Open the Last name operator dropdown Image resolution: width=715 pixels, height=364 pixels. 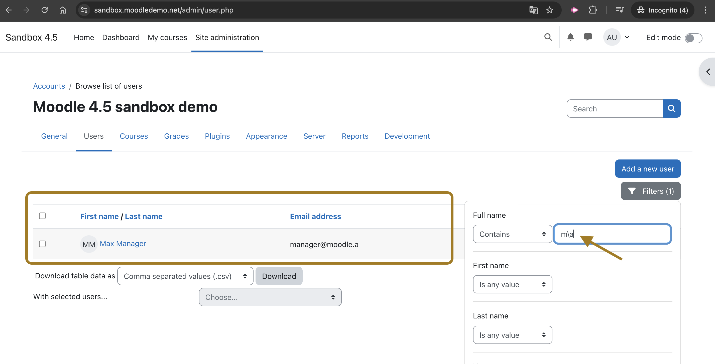[512, 335]
